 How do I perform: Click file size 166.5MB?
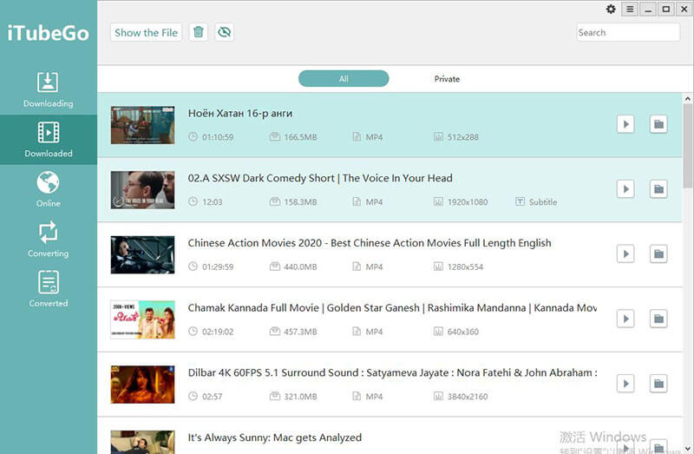pyautogui.click(x=300, y=137)
